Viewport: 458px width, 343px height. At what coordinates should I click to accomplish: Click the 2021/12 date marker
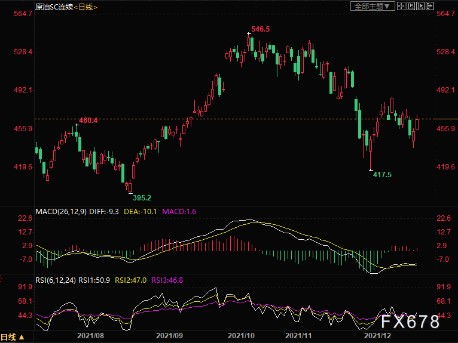point(377,336)
